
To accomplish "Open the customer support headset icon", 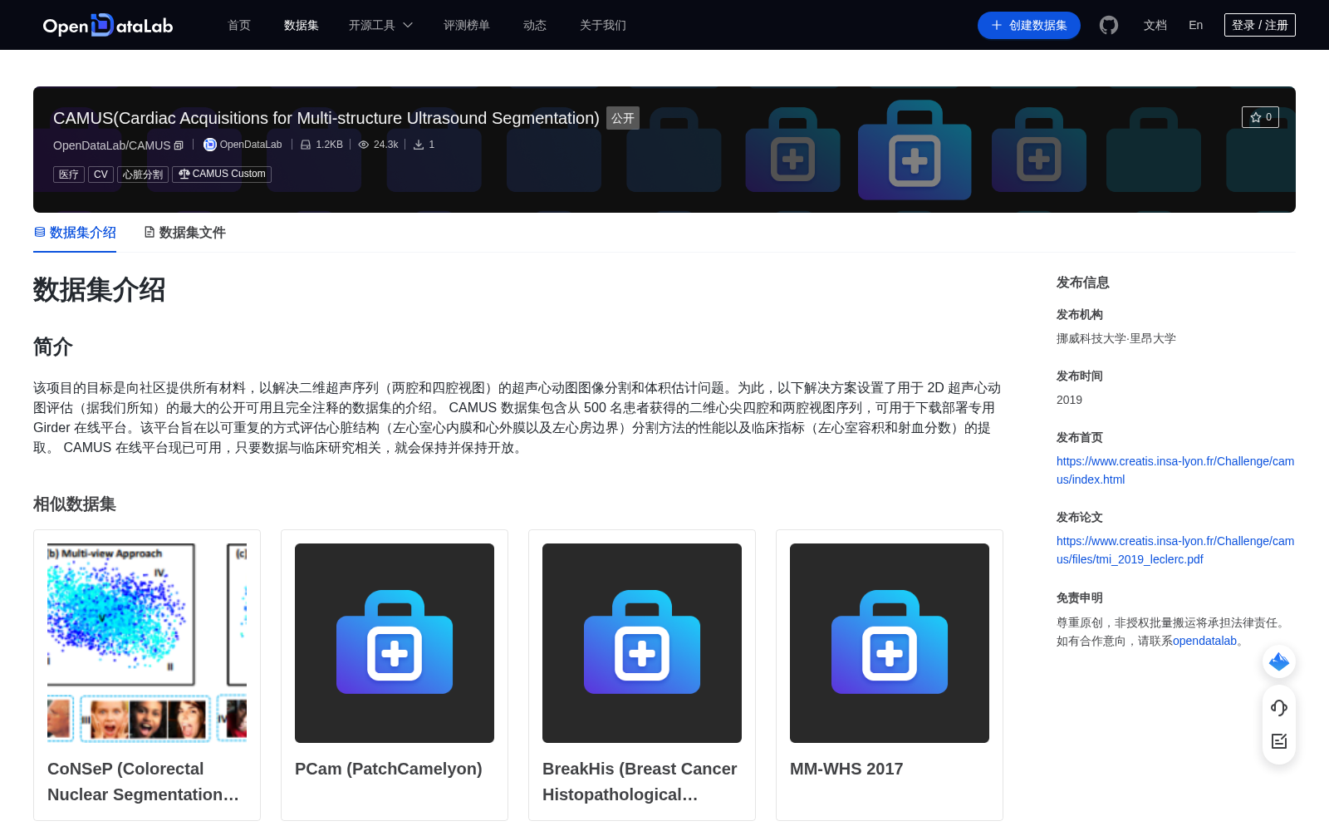I will 1279,707.
